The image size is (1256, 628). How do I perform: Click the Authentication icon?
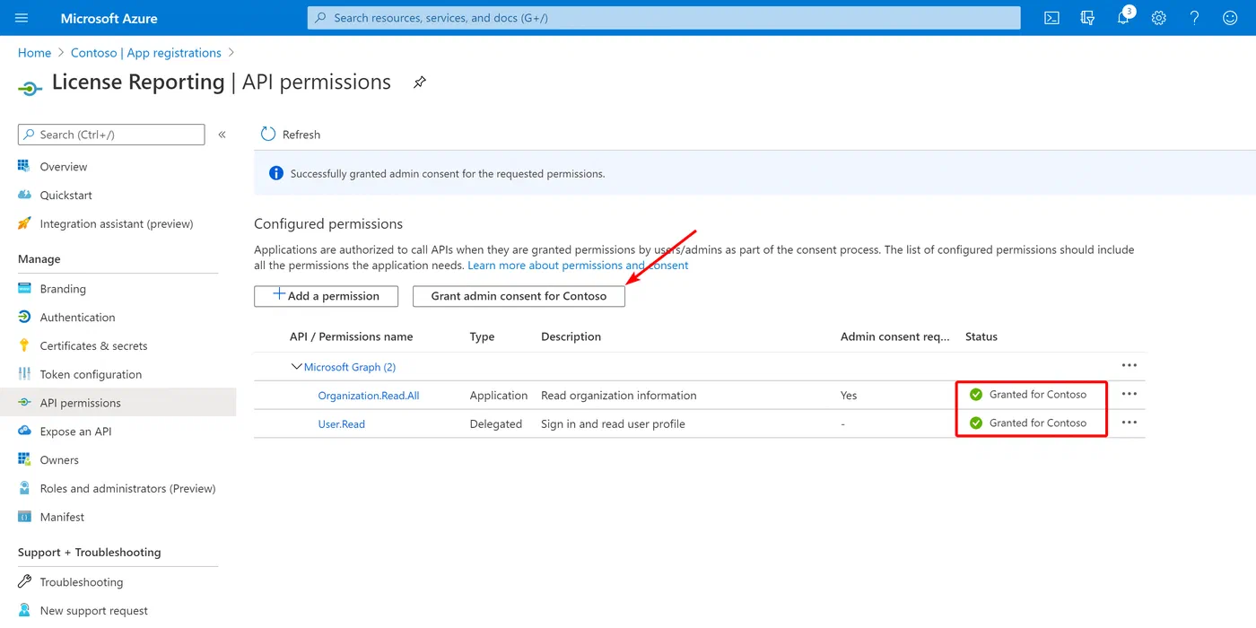[x=24, y=317]
